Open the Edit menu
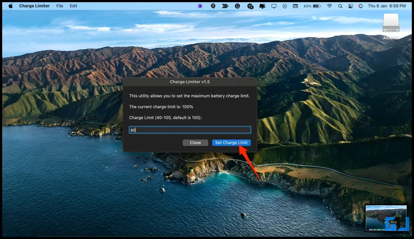The width and height of the screenshot is (414, 239). coord(73,6)
